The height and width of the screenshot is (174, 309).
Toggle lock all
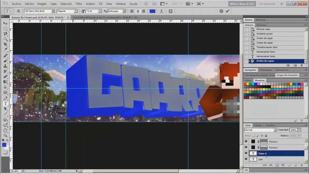(266, 136)
